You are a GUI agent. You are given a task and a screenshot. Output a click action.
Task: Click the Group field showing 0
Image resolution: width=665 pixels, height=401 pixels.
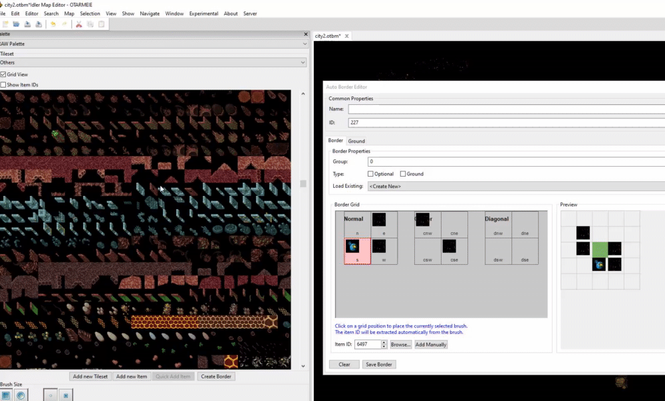click(x=516, y=162)
